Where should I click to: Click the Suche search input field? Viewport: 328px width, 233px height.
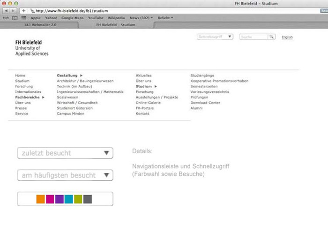click(253, 37)
